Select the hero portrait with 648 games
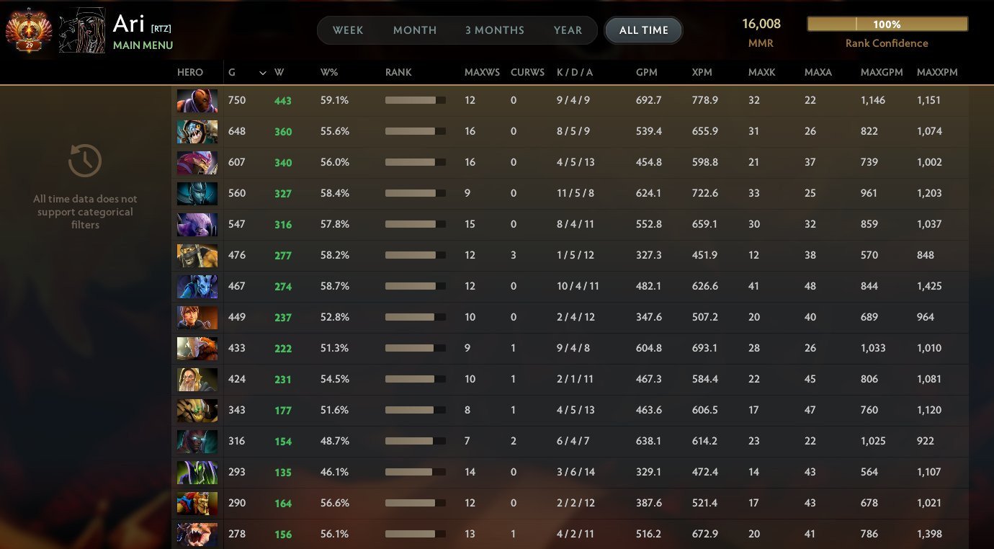 click(x=197, y=132)
